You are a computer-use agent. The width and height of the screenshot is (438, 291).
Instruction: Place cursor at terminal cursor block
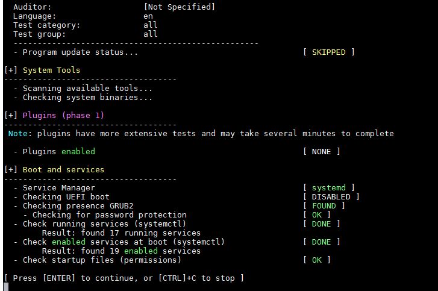[7, 287]
